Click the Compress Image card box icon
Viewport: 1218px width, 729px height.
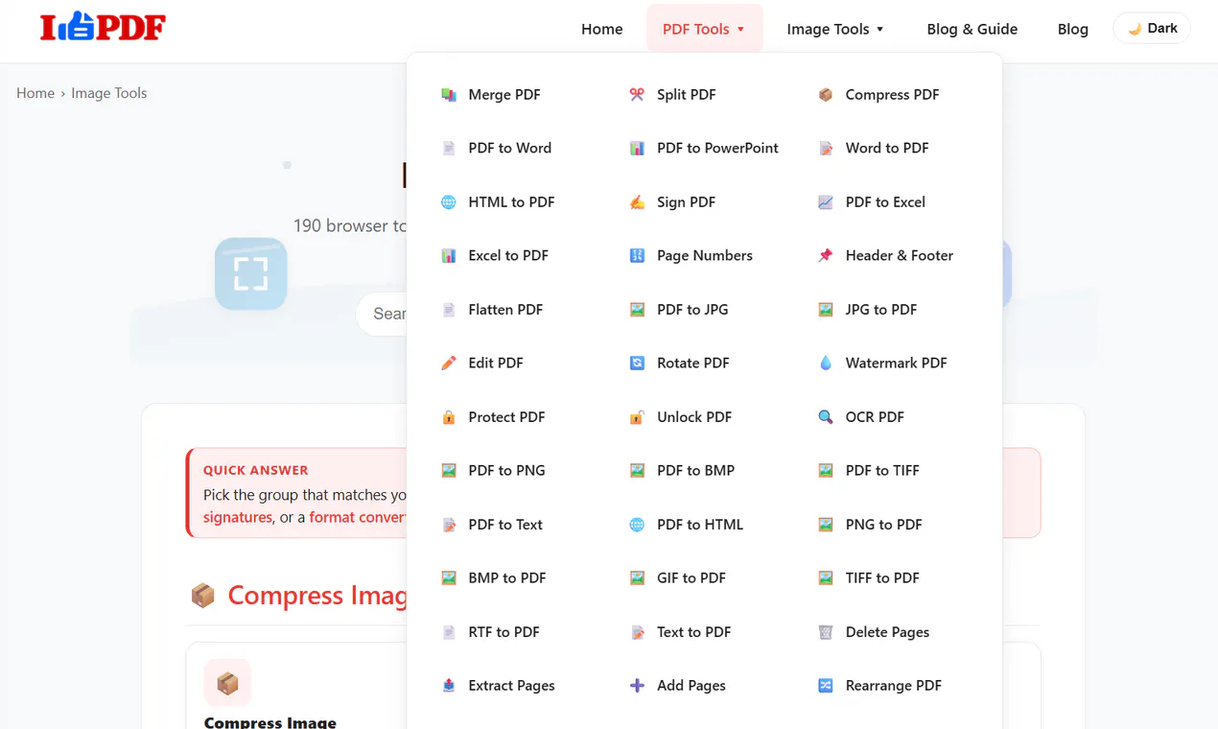click(x=227, y=683)
